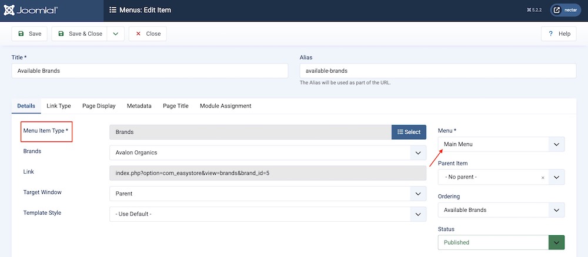
Task: Click Save & Close button
Action: click(79, 34)
